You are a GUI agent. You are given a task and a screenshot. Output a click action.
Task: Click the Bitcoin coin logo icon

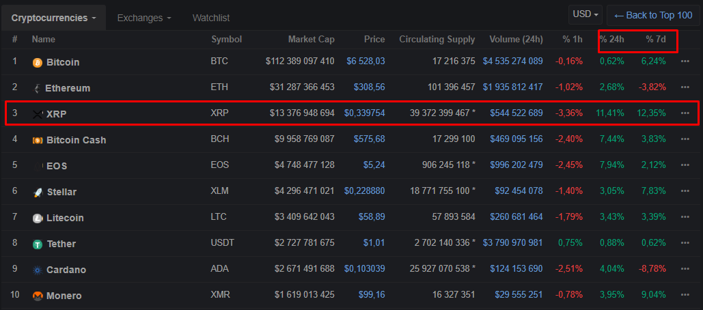coord(38,62)
